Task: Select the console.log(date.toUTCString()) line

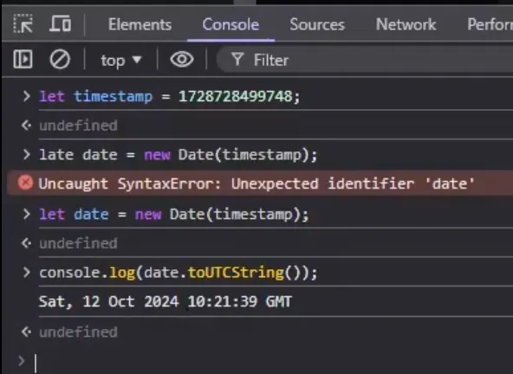Action: (x=179, y=273)
